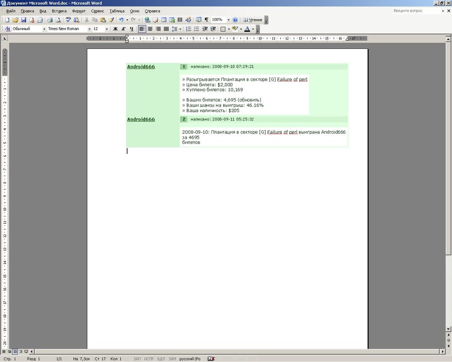This screenshot has height=362, width=452.
Task: Expand the border style dropdown arrow
Action: pos(228,29)
